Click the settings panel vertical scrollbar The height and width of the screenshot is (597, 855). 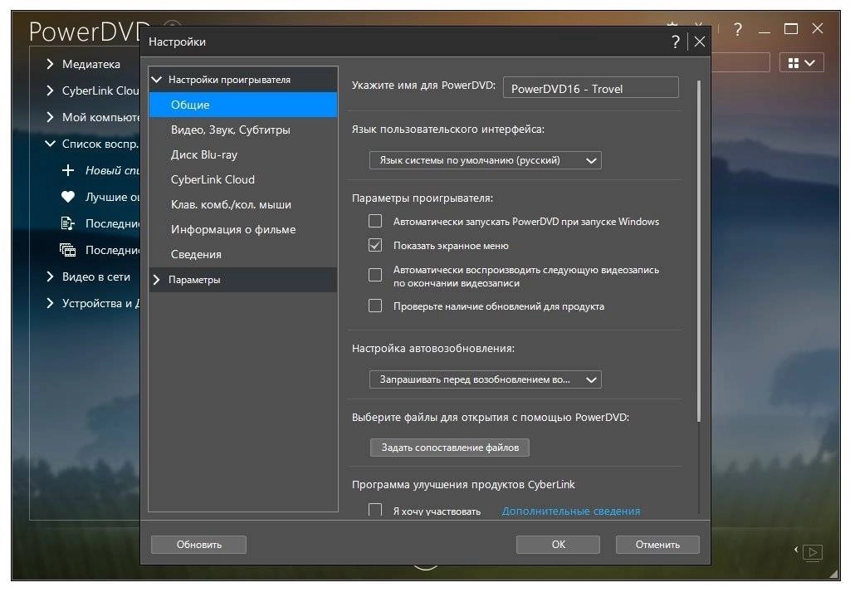coord(699,251)
